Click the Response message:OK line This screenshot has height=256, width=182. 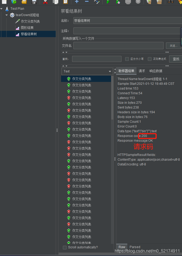click(135, 141)
